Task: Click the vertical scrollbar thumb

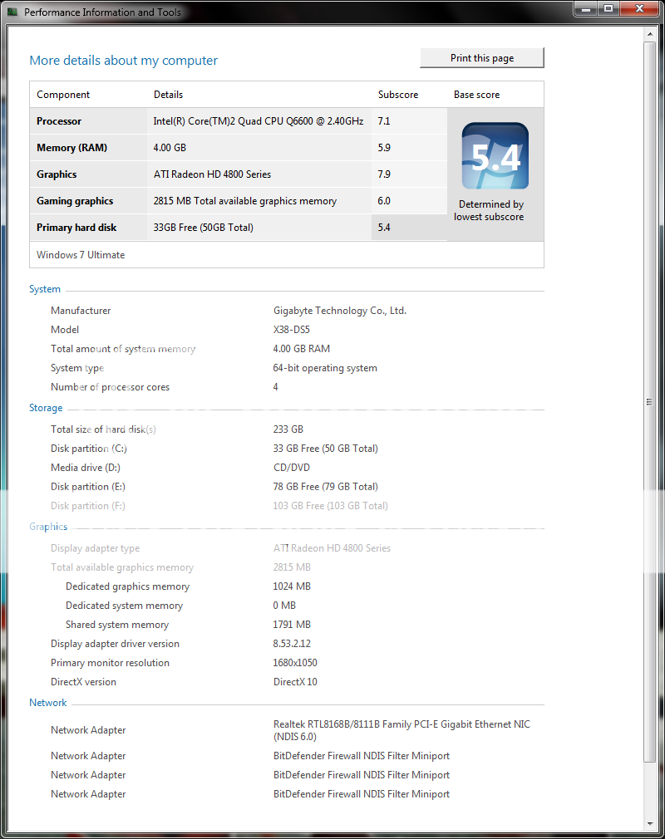Action: [649, 401]
